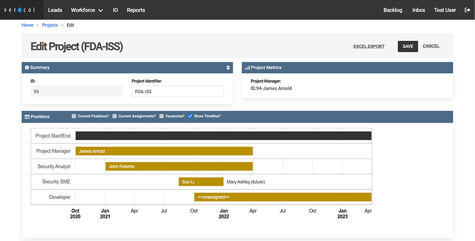Go to the Reports page
475x241 pixels.
pyautogui.click(x=136, y=10)
